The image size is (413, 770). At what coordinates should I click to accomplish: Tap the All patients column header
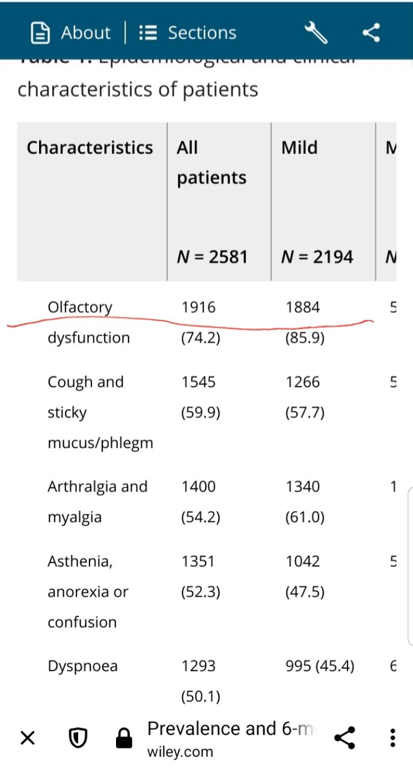point(212,162)
